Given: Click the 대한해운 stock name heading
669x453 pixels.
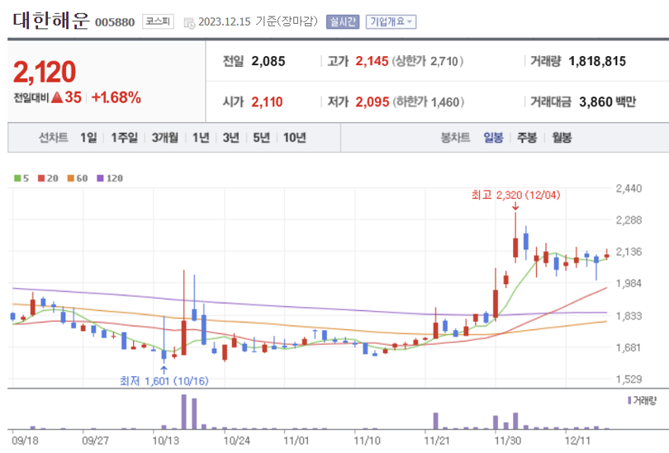Looking at the screenshot, I should pyautogui.click(x=51, y=21).
